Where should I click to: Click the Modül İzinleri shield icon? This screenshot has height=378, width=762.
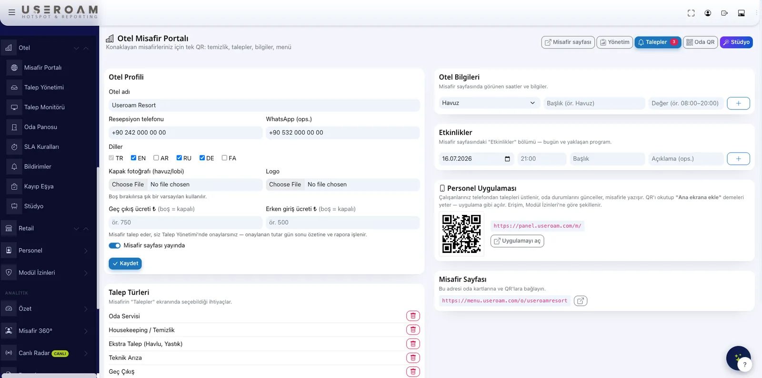click(x=9, y=272)
